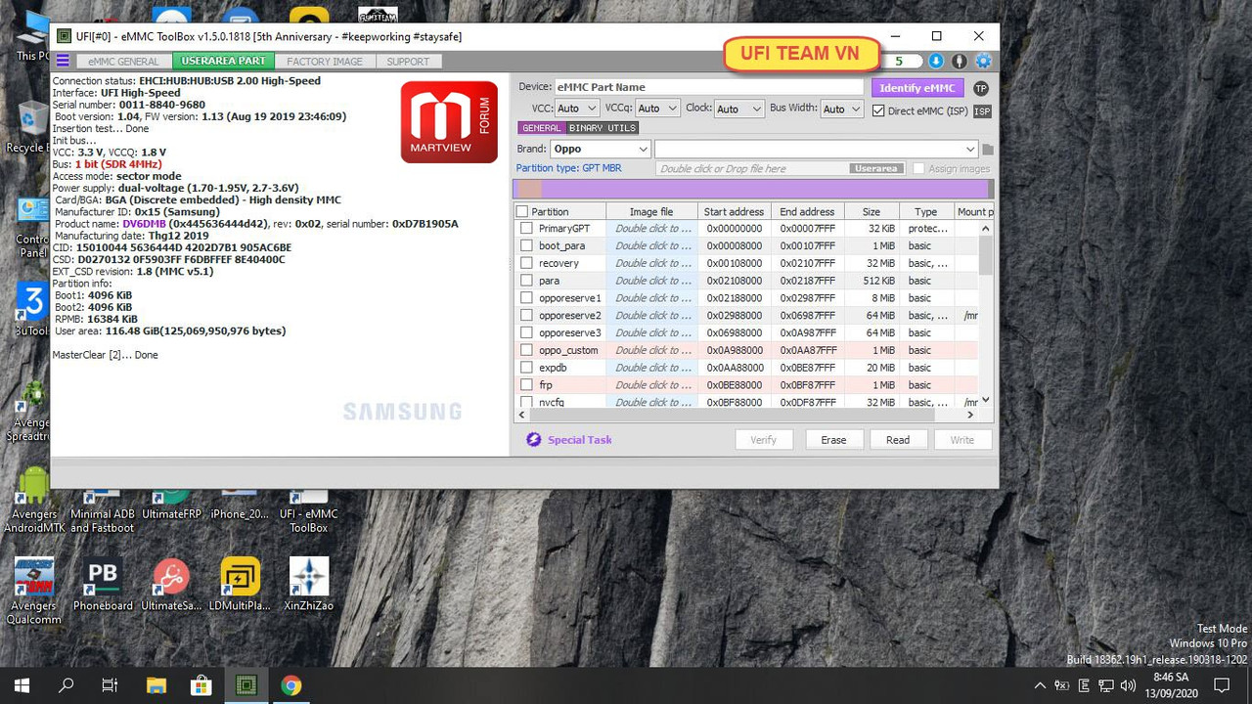The width and height of the screenshot is (1252, 704).
Task: Open the Brand dropdown showing Oppo
Action: click(x=600, y=149)
